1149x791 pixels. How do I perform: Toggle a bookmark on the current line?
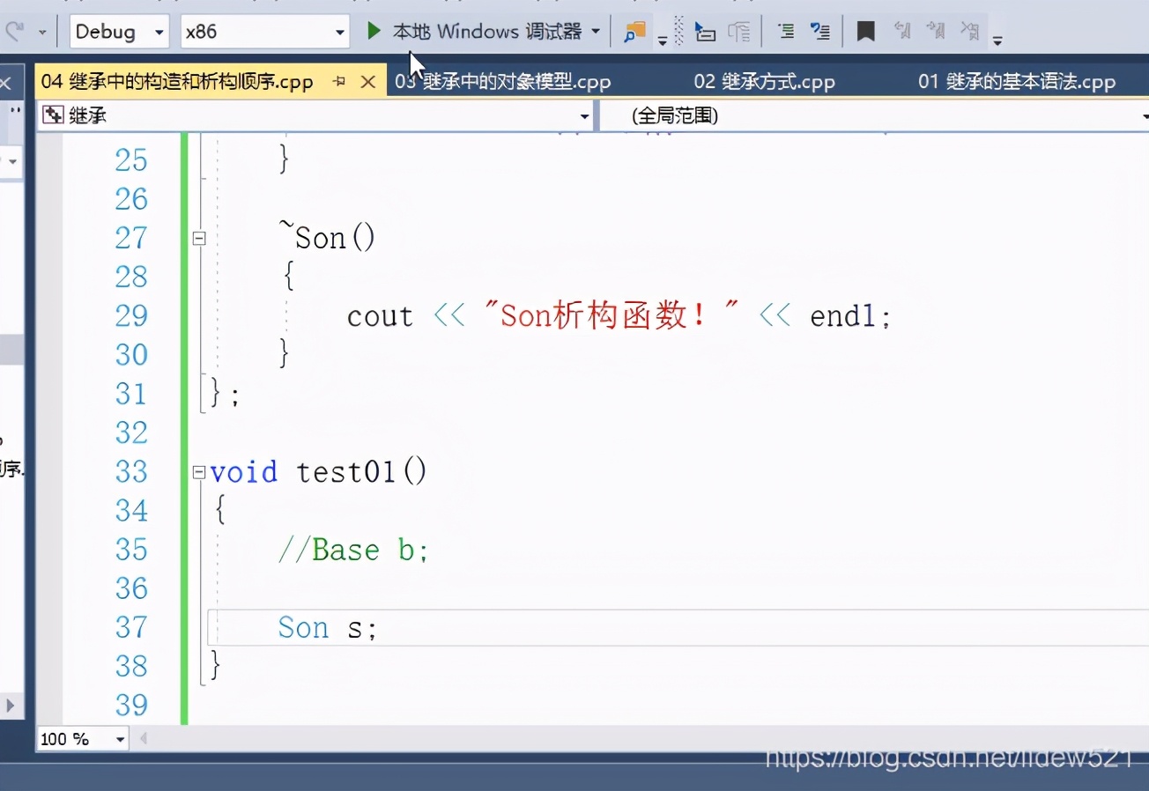pyautogui.click(x=864, y=31)
